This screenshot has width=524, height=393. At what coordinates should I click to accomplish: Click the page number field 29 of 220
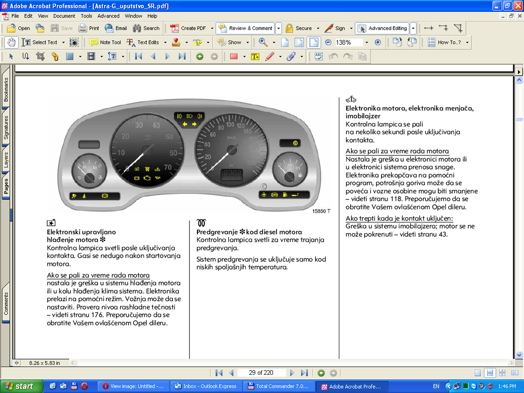(261, 373)
